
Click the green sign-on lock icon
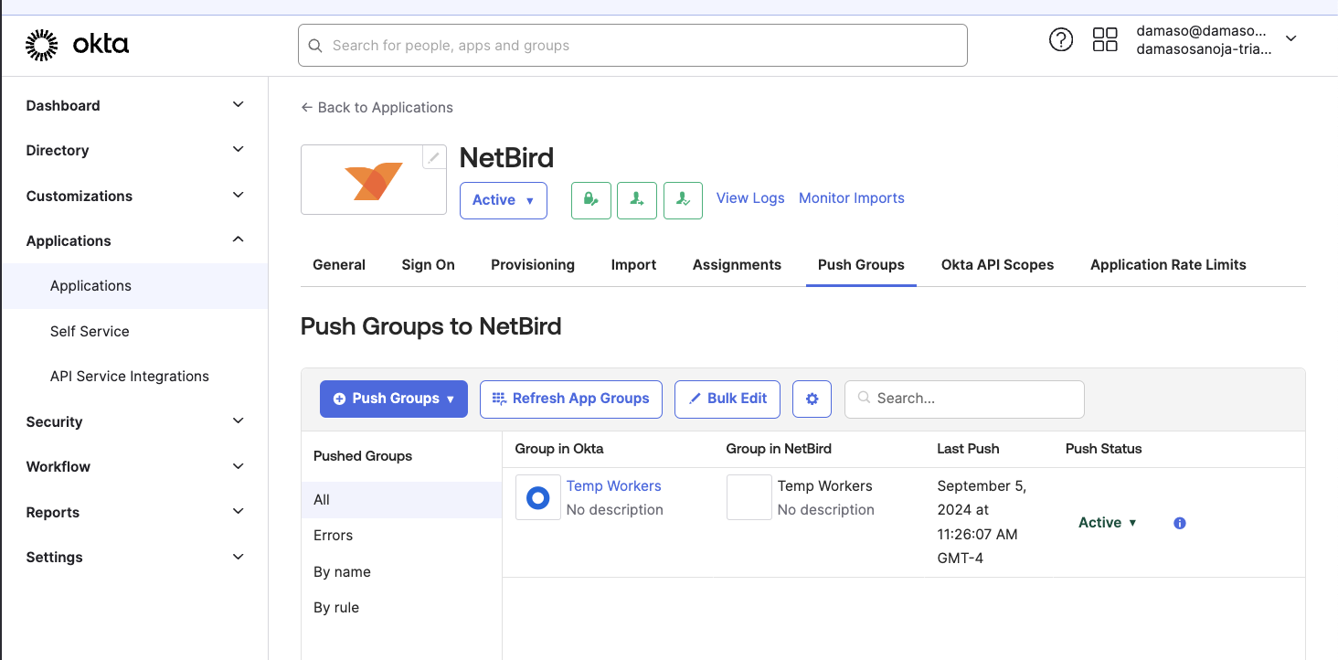590,200
